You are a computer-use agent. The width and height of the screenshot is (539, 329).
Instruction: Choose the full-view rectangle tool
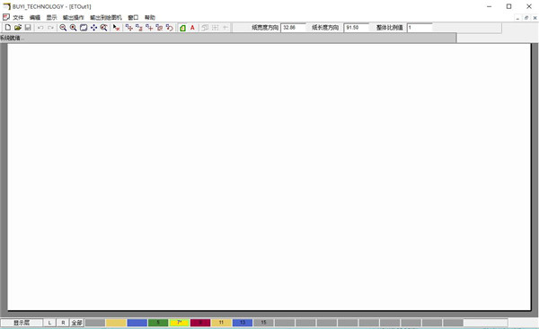(84, 28)
